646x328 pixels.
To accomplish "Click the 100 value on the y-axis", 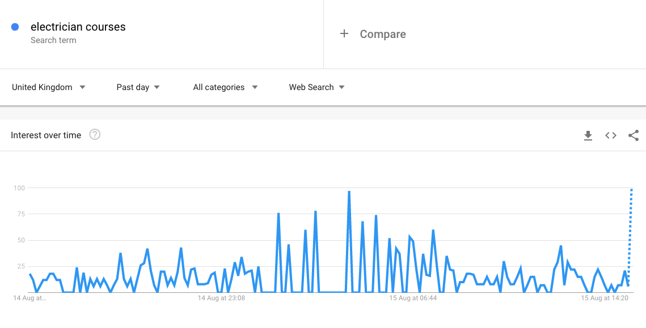I will (20, 188).
